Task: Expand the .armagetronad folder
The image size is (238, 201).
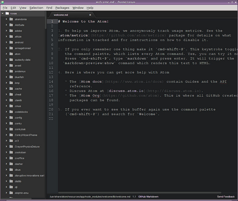Action: (6, 48)
